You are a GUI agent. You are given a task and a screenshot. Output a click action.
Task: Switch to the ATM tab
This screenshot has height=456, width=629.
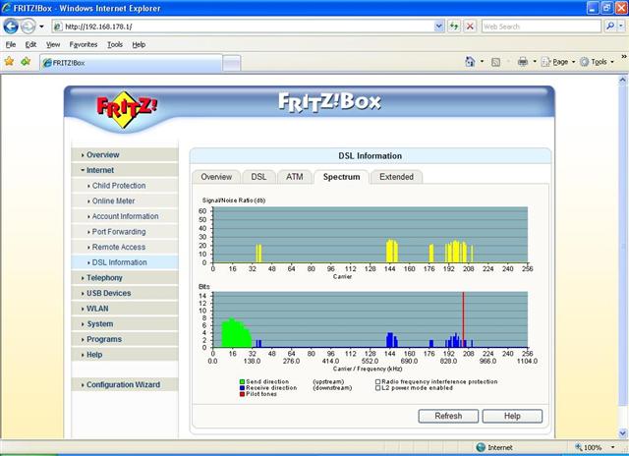[x=295, y=177]
